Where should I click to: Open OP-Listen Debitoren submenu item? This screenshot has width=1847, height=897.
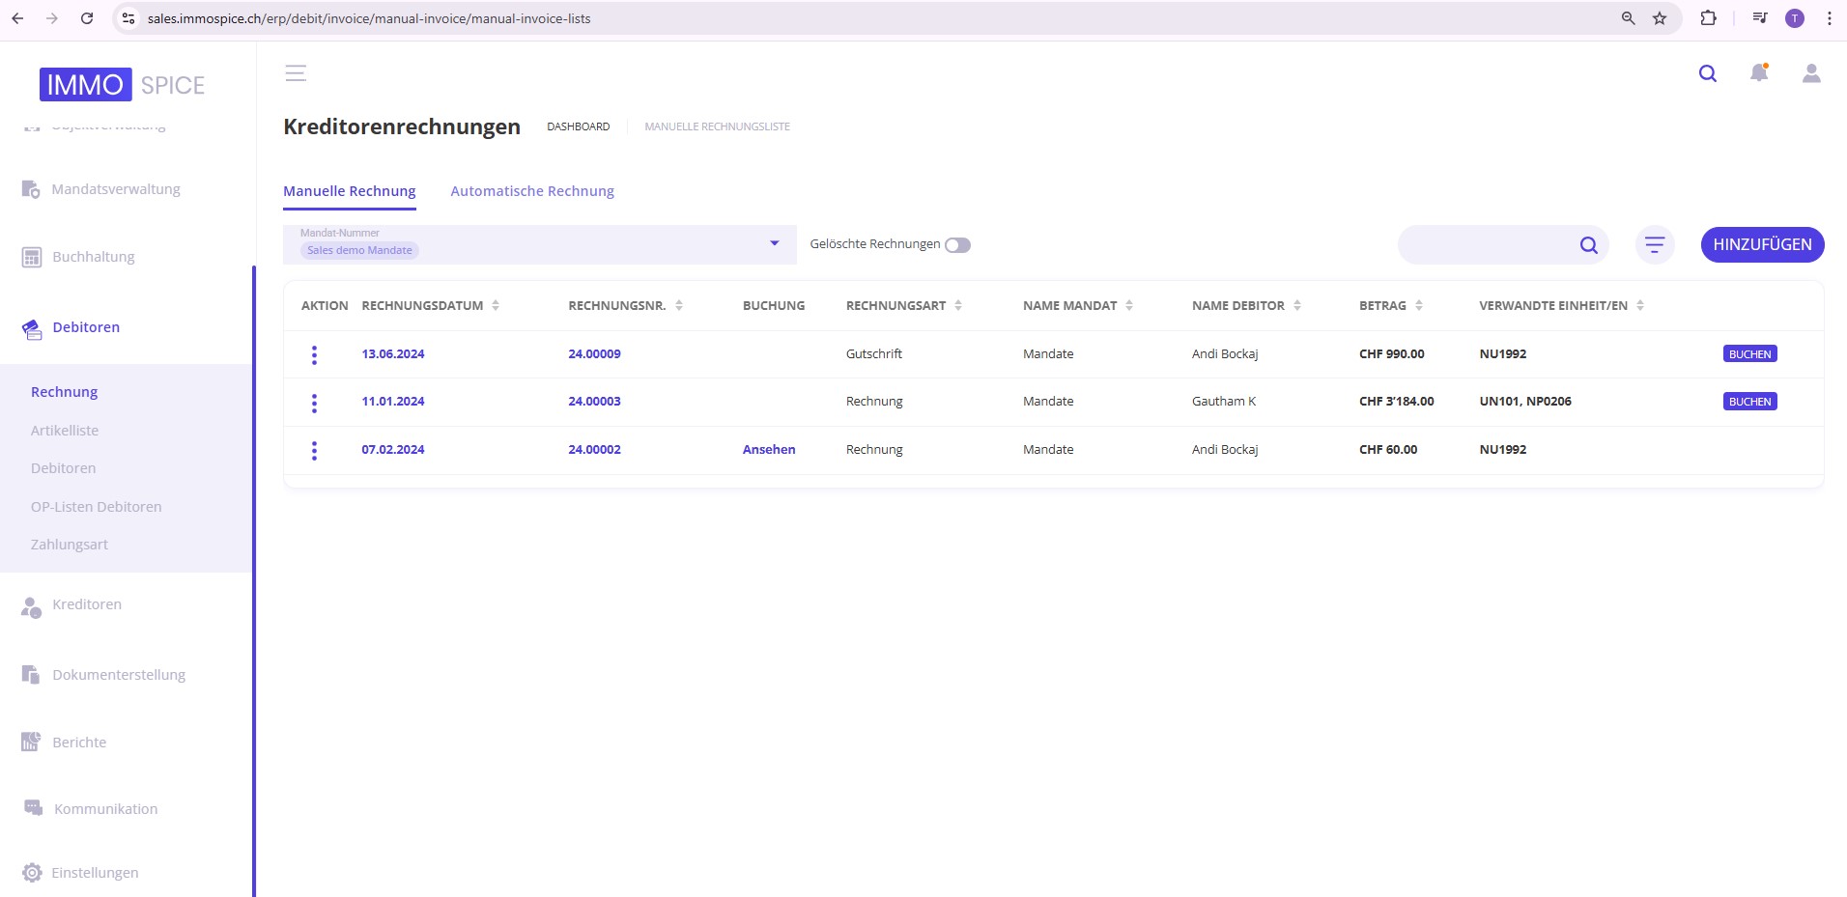click(96, 507)
